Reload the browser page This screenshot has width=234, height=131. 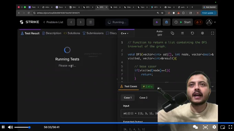point(29,13)
